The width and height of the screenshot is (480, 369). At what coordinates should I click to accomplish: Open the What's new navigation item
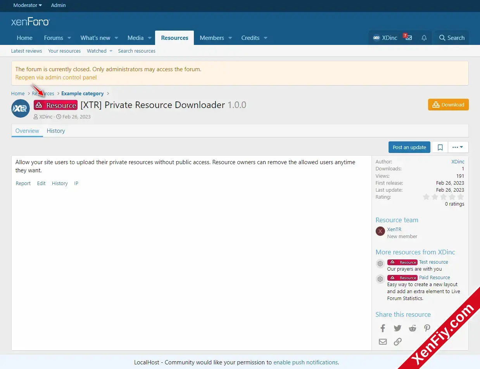tap(95, 38)
